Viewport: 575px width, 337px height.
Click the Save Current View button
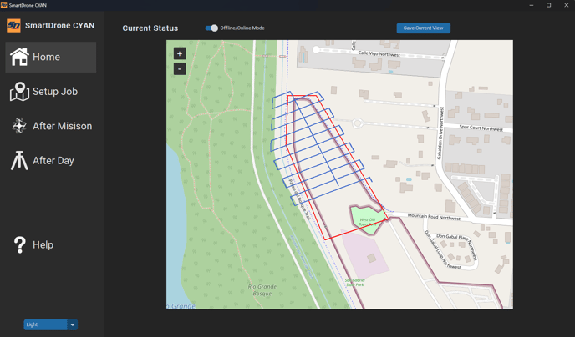[424, 28]
